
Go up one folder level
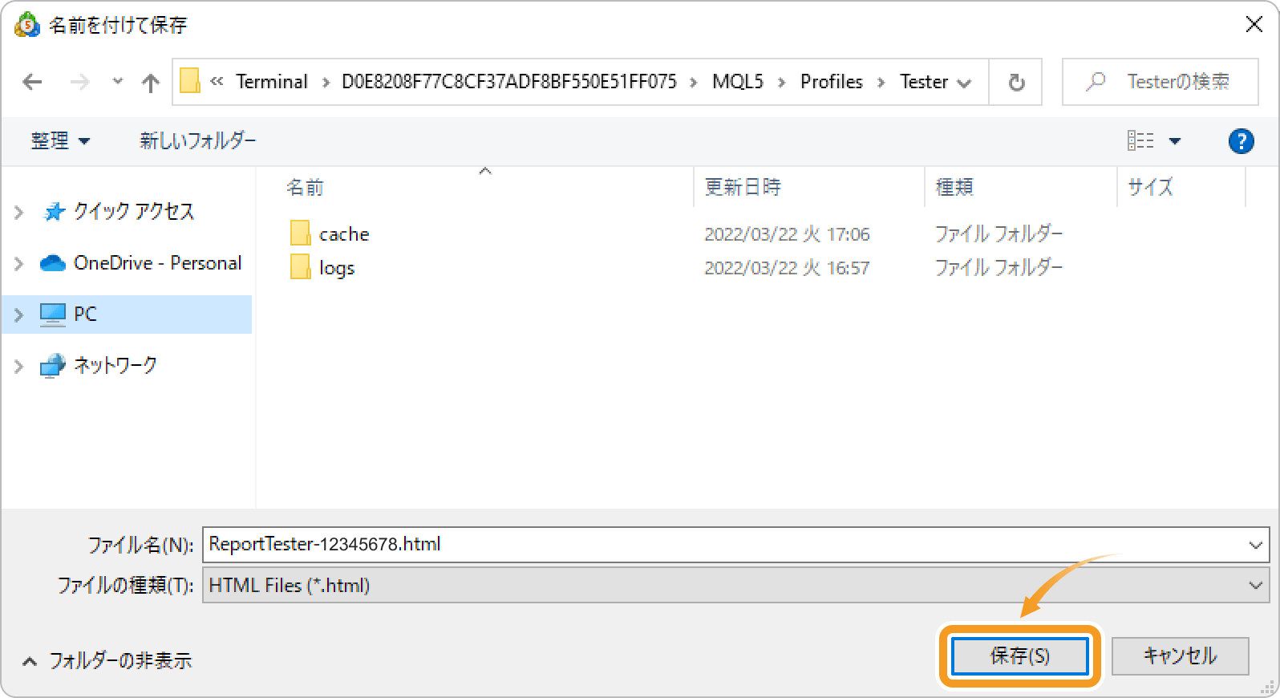click(x=150, y=82)
